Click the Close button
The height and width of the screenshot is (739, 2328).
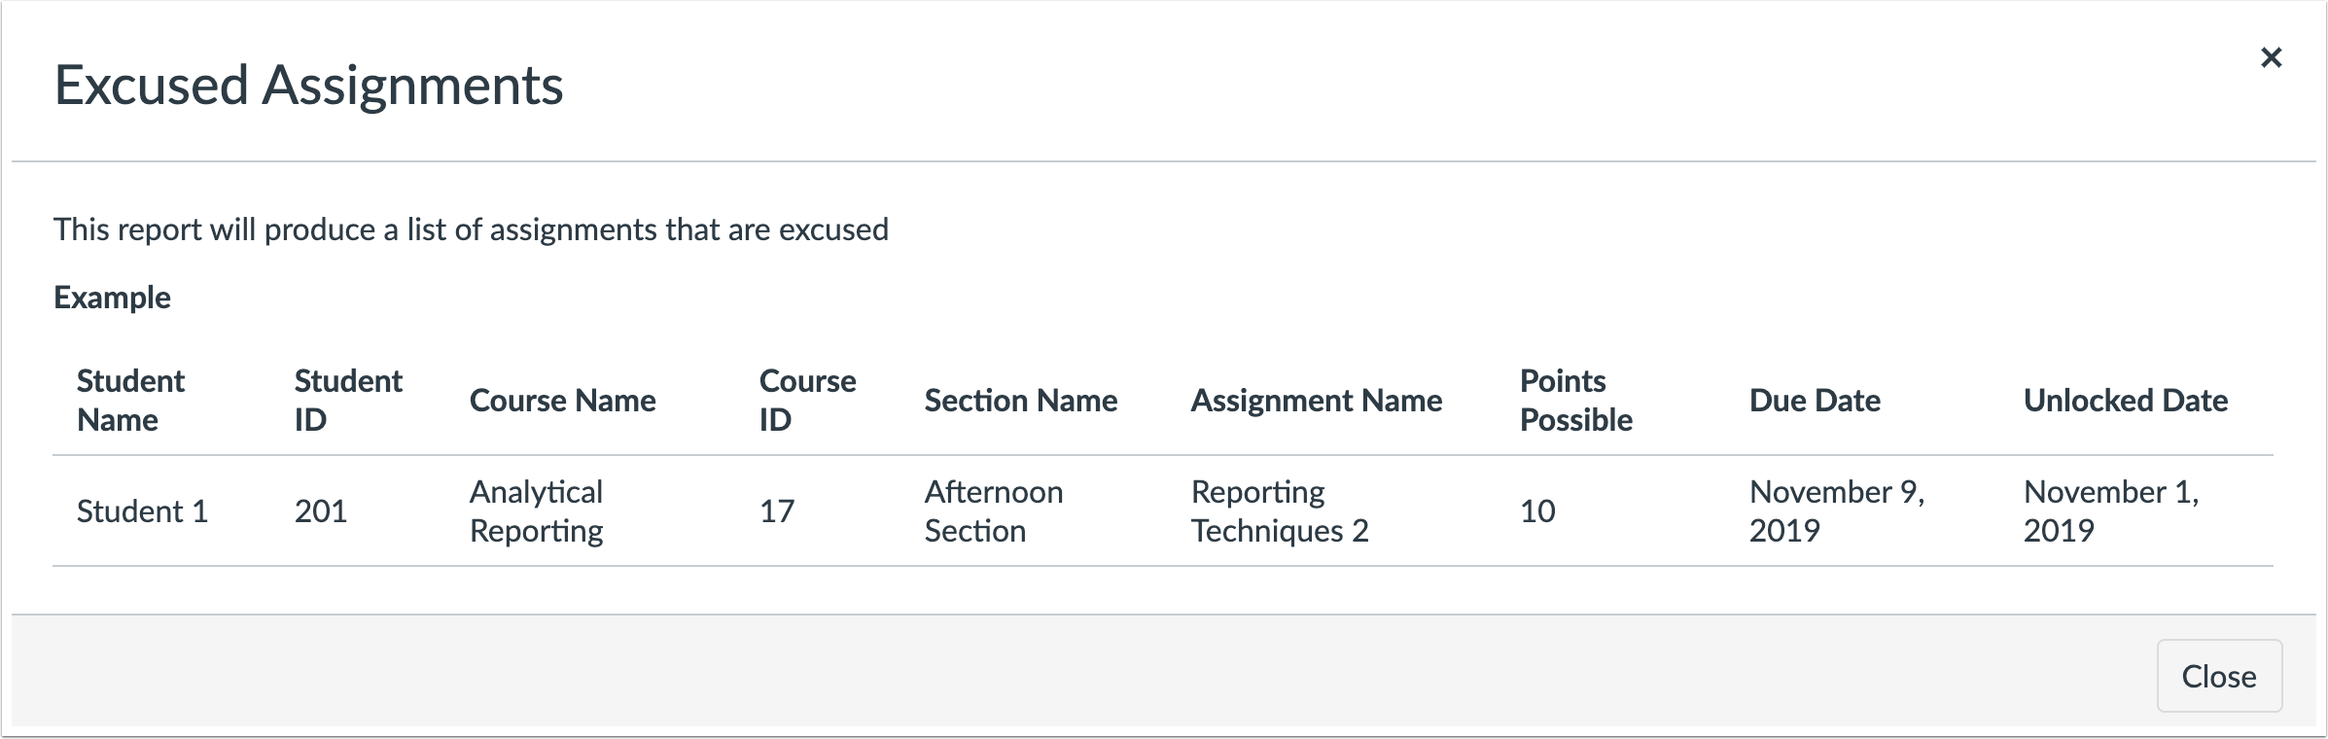coord(2220,676)
